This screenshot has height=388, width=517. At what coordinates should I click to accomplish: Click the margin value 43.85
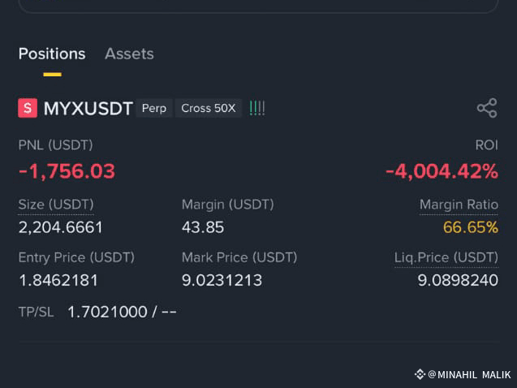203,227
